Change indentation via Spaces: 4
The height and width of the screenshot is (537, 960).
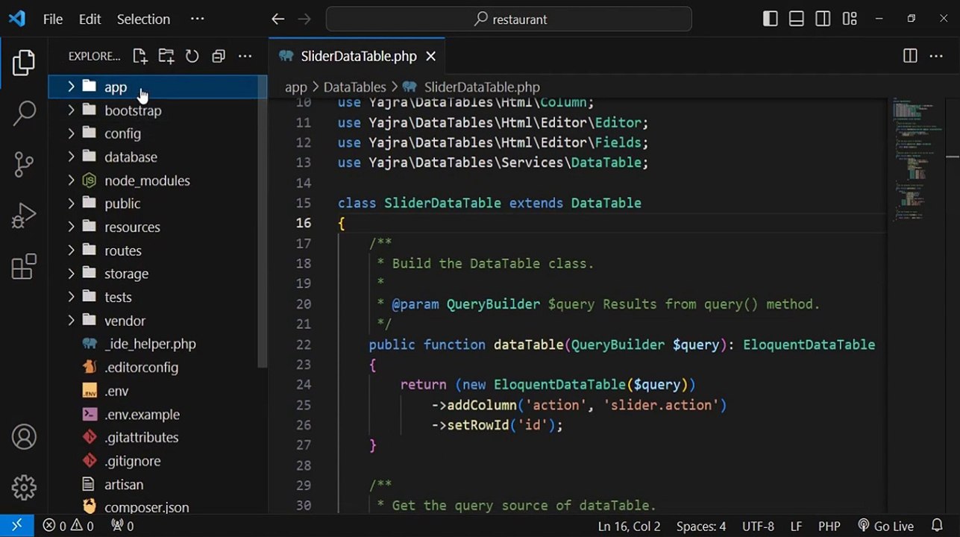coord(701,526)
